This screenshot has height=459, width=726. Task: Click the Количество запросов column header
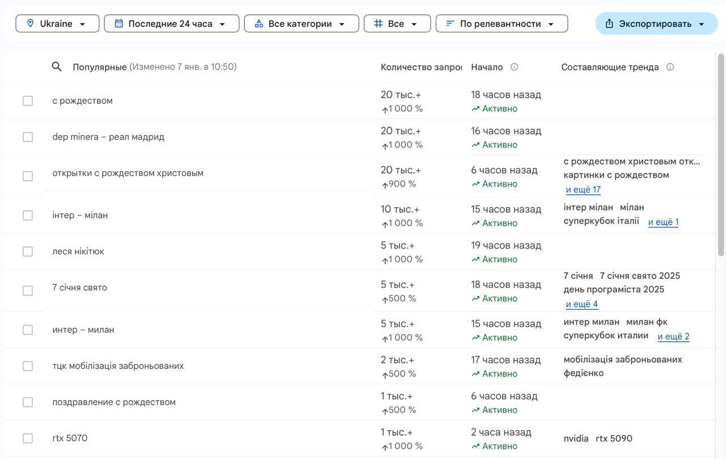[421, 67]
